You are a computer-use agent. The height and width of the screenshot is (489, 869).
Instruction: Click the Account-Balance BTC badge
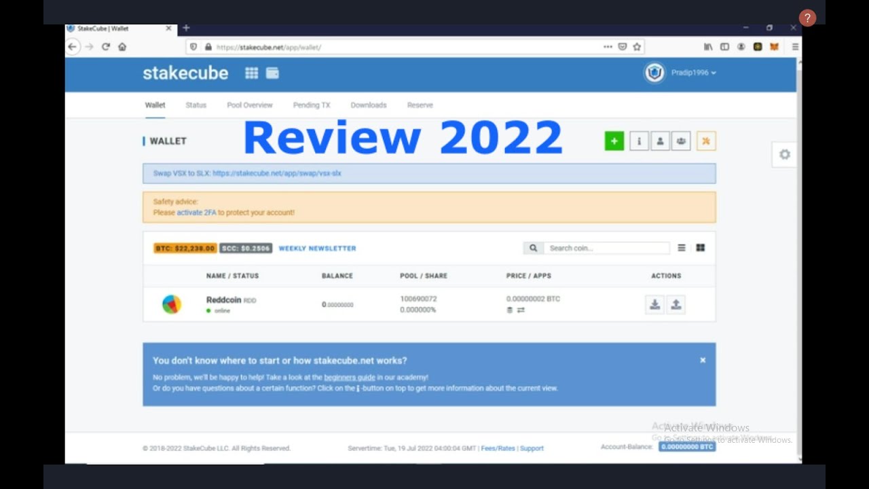[x=687, y=447]
